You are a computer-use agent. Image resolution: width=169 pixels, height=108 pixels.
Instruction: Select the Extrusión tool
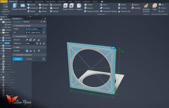(x=15, y=7)
